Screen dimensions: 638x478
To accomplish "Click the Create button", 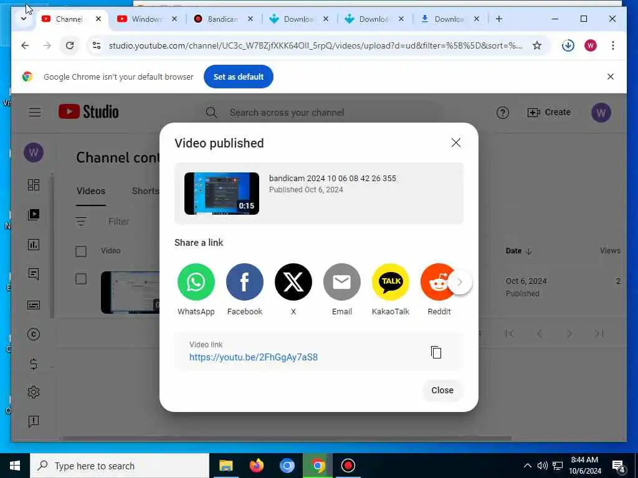I will [x=549, y=113].
